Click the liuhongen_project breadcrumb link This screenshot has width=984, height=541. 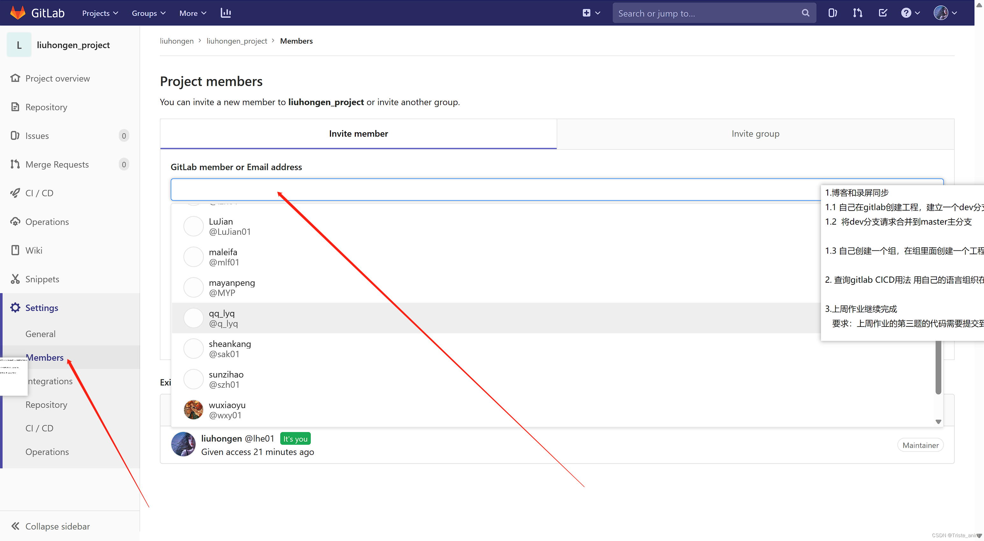click(x=237, y=41)
